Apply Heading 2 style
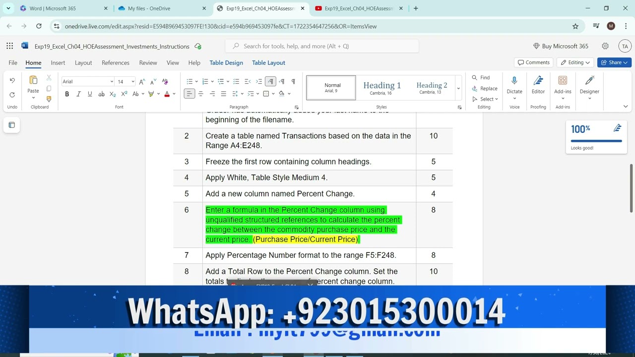The width and height of the screenshot is (635, 357). [x=432, y=88]
